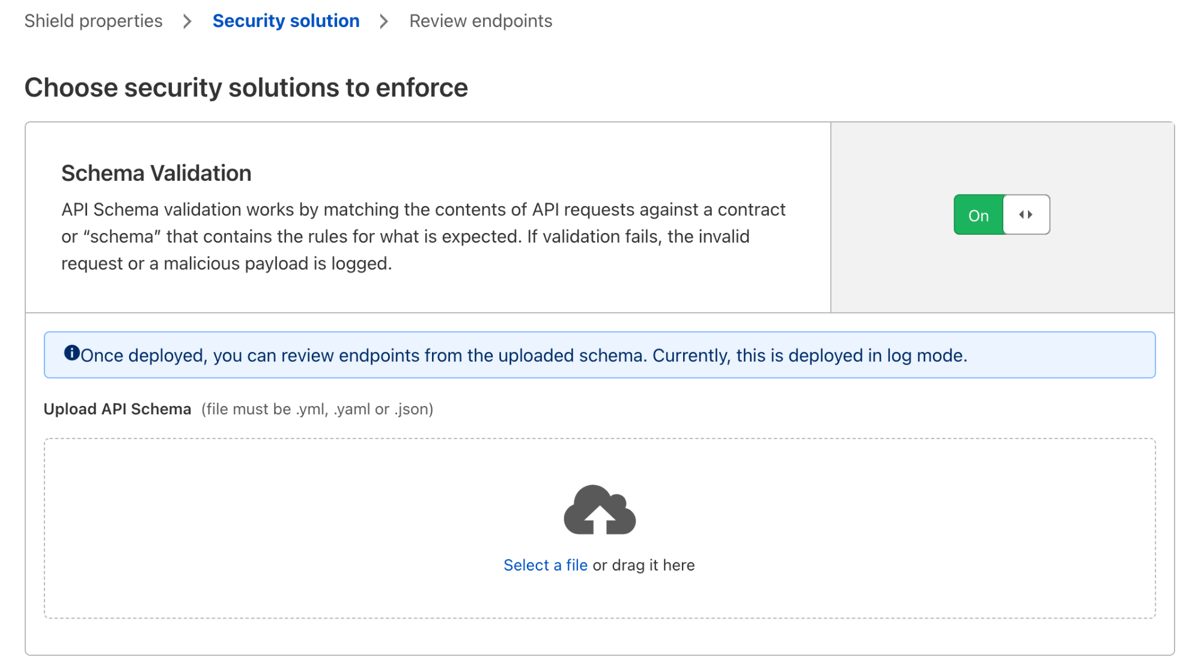This screenshot has width=1201, height=666.
Task: Navigate back to Shield properties
Action: point(94,21)
